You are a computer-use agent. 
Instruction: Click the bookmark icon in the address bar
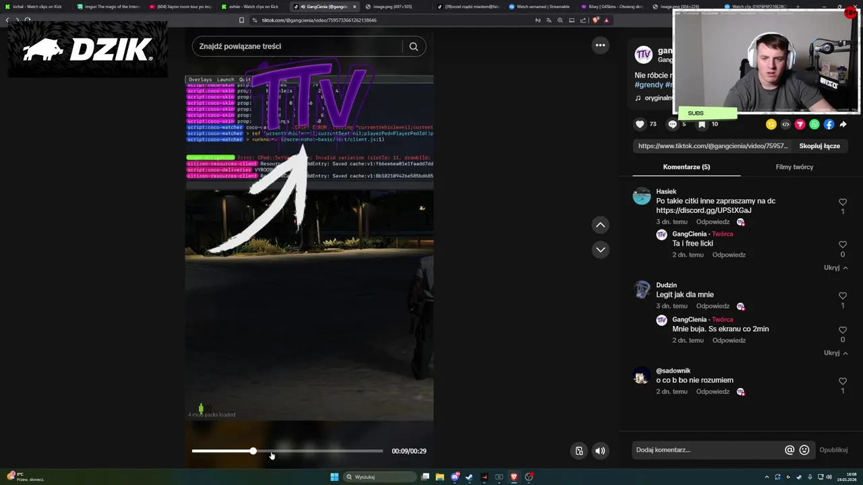pyautogui.click(x=241, y=20)
